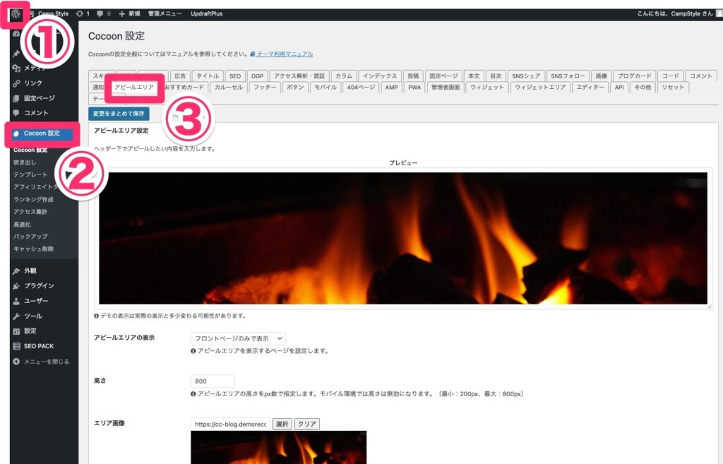This screenshot has height=464, width=723.
Task: Switch to the AMP tab
Action: pos(391,87)
